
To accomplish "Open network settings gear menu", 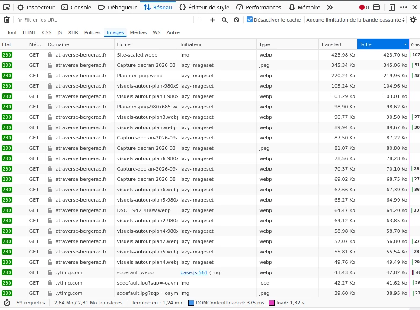I will pos(414,20).
